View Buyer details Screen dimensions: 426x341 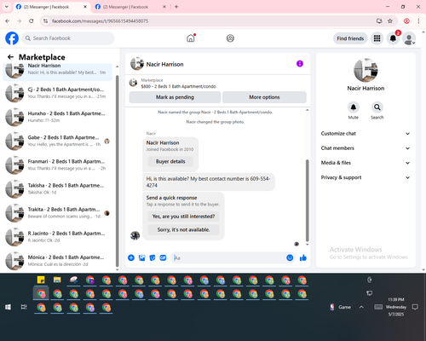[170, 161]
